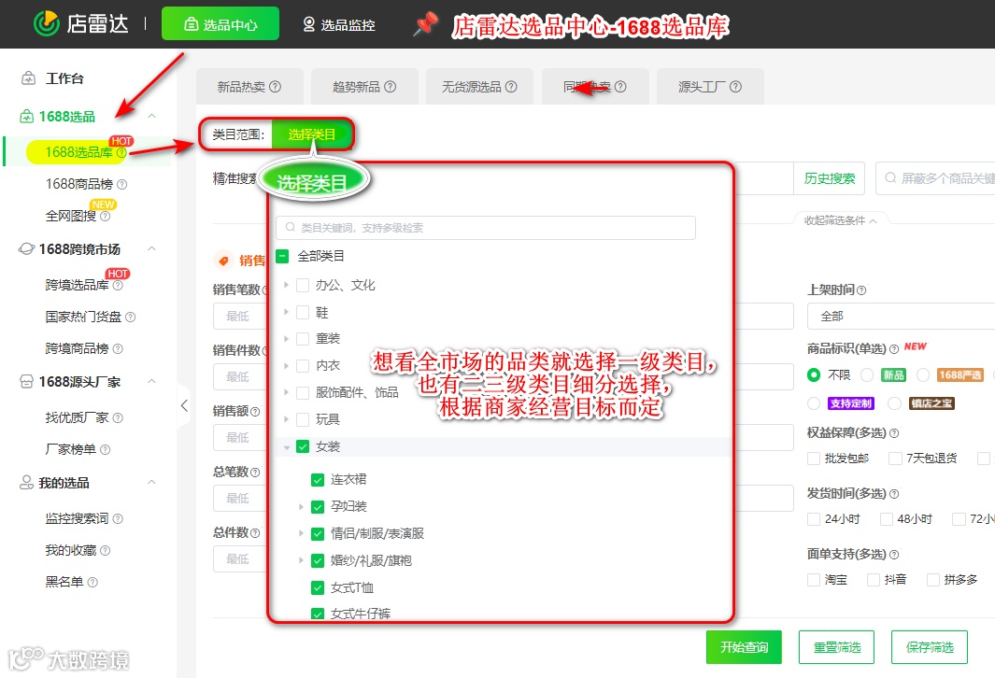
Task: Open the 上架时间 全部 dropdown
Action: point(901,316)
